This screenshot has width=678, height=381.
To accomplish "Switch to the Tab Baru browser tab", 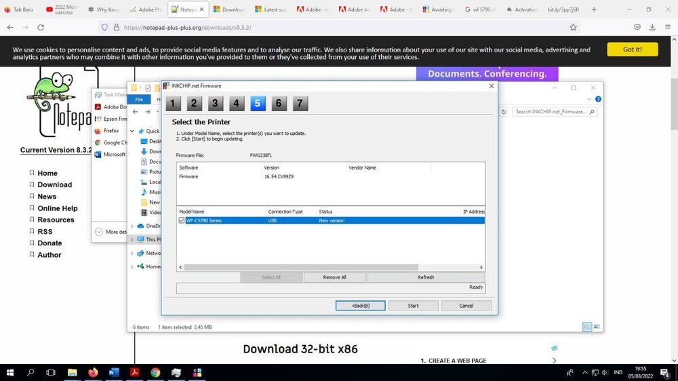I will click(x=22, y=9).
